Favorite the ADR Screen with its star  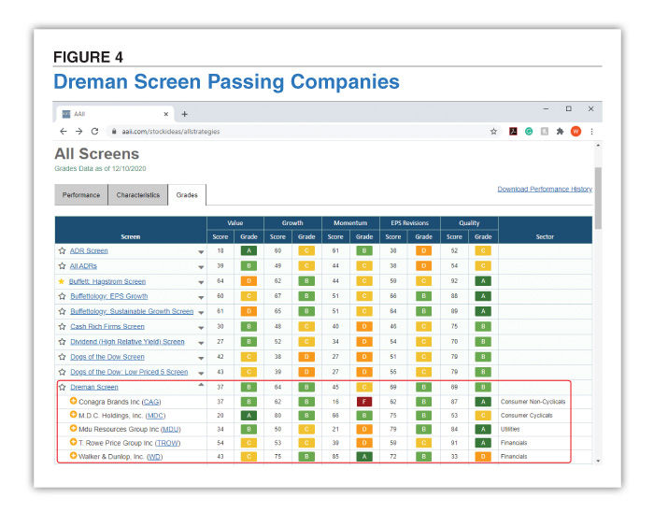tap(63, 250)
